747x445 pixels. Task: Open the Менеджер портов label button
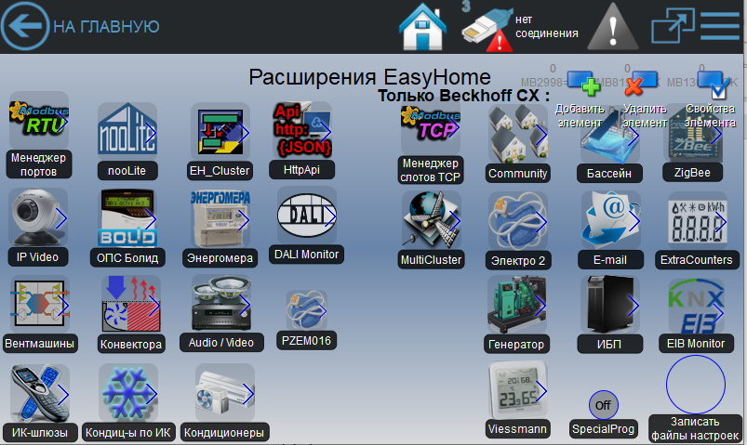pos(39,164)
